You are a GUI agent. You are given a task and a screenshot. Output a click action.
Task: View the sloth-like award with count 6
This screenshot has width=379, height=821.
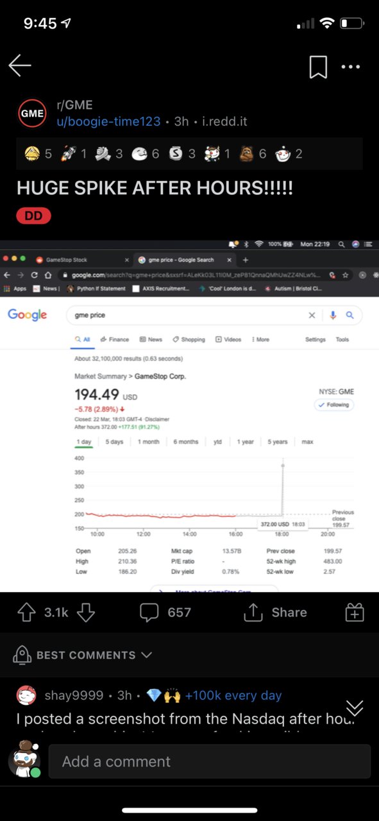pos(247,153)
